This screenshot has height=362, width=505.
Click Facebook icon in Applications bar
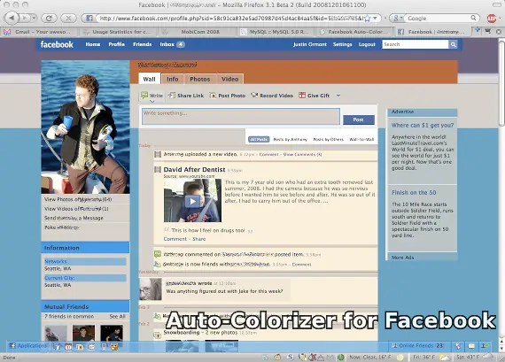coord(12,346)
